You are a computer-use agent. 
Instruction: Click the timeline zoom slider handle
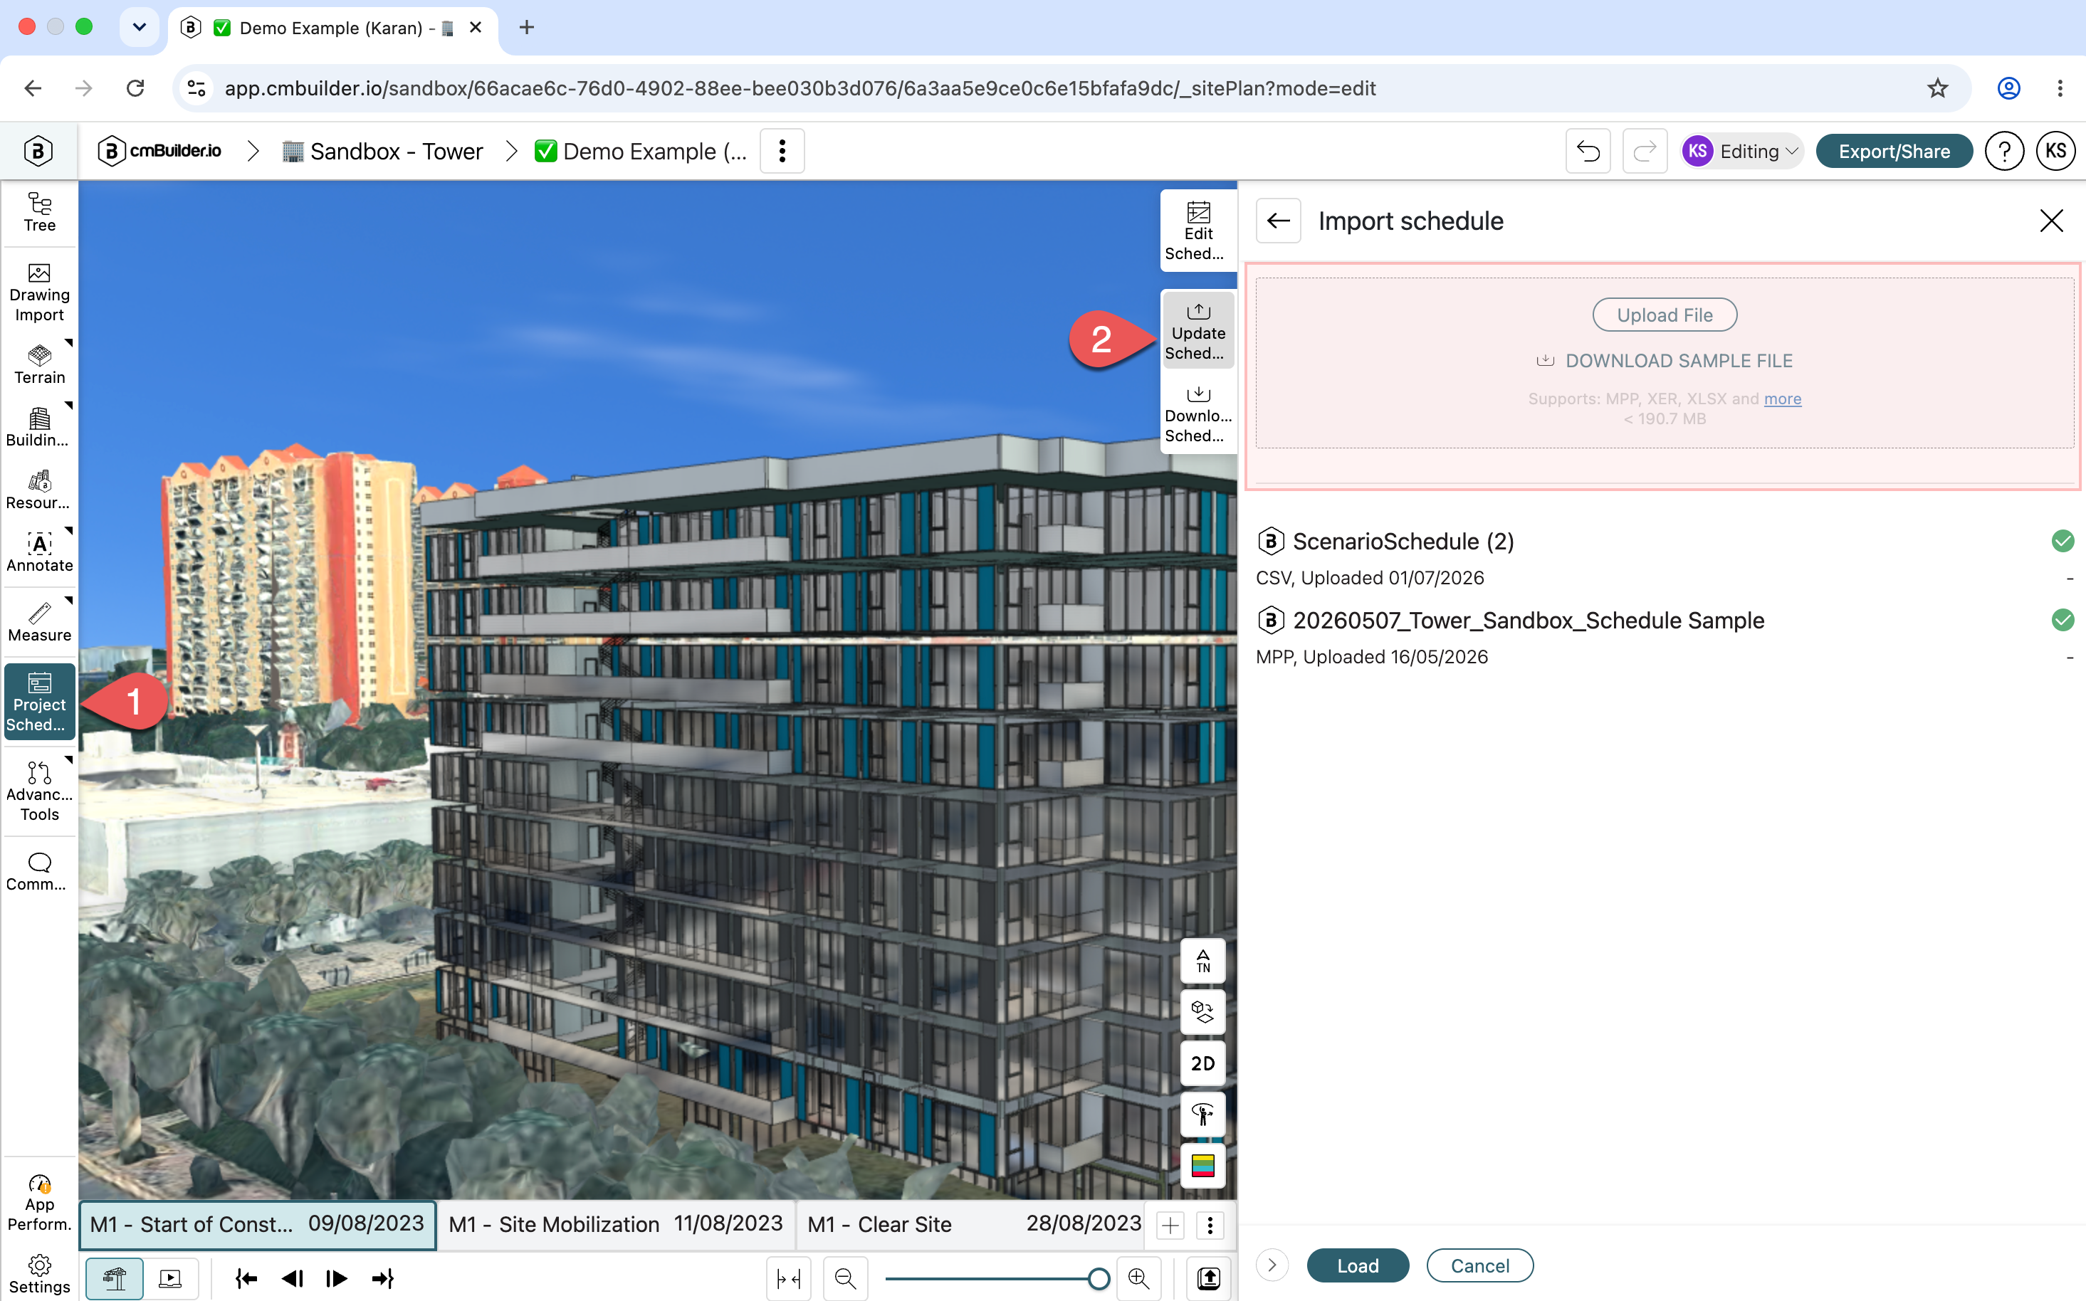(1098, 1280)
